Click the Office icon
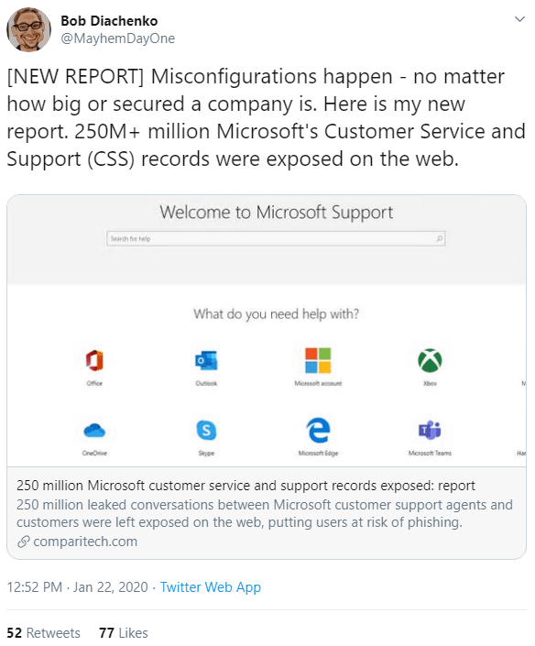 94,360
